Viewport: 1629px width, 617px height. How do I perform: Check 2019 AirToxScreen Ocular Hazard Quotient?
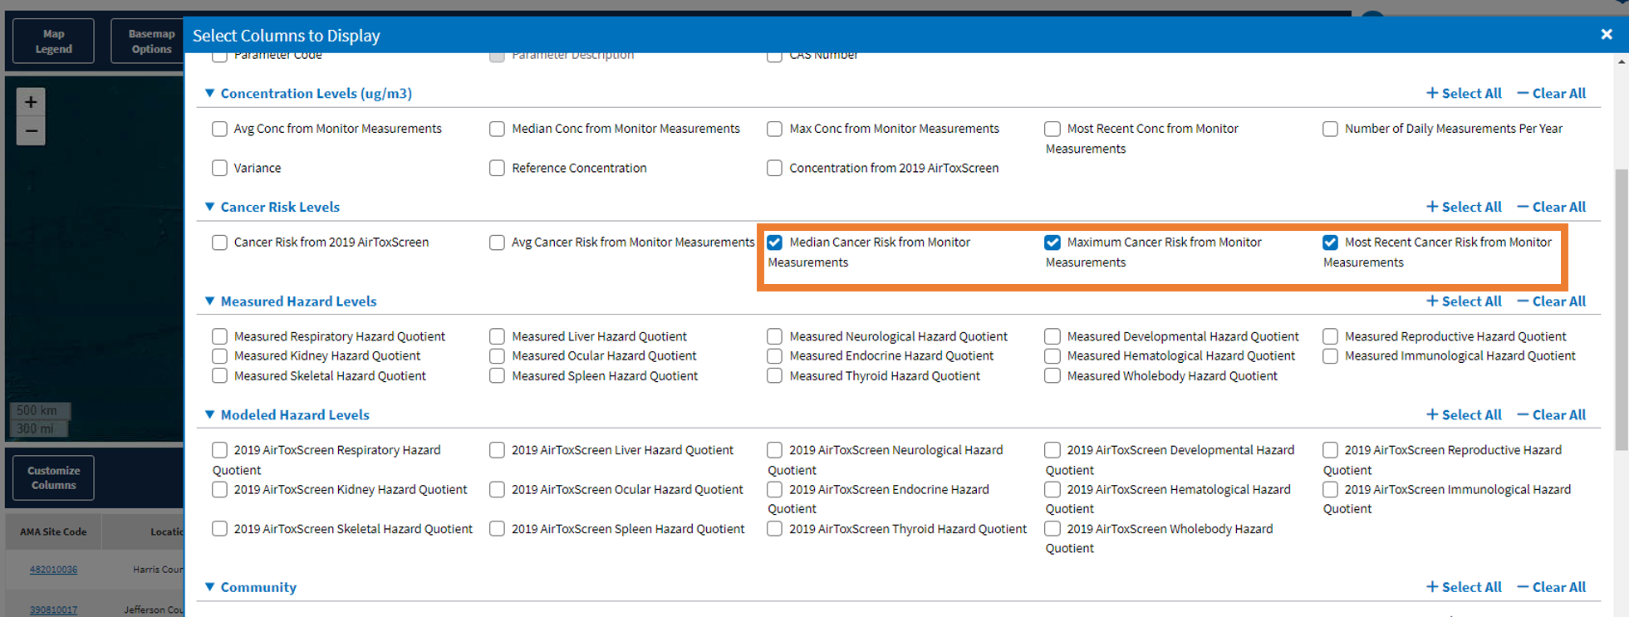pos(497,489)
